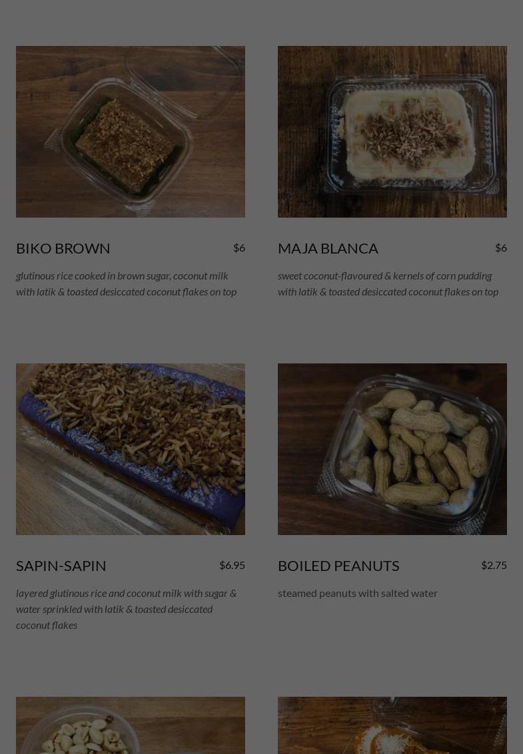Click the $6 price of Biko Brown

pyautogui.click(x=239, y=248)
